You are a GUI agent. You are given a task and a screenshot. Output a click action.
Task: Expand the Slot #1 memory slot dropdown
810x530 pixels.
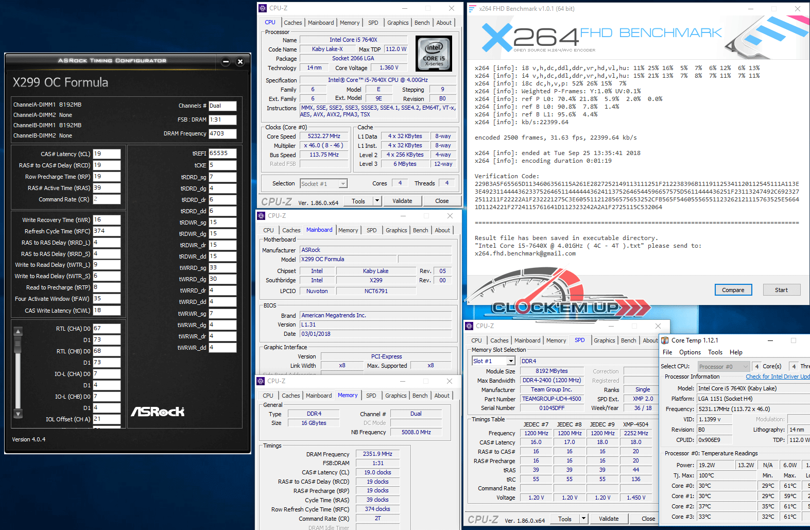[511, 362]
